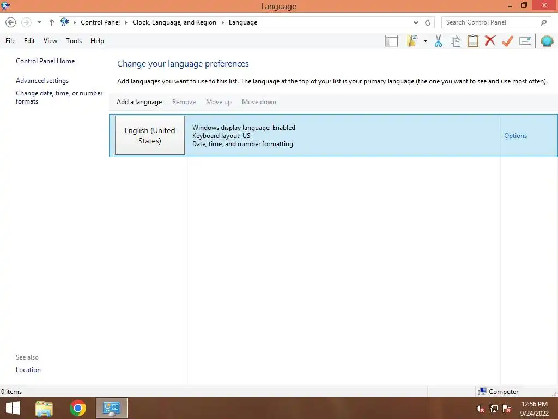Click the Remove command
Screen dimensions: 558x419
tap(184, 102)
